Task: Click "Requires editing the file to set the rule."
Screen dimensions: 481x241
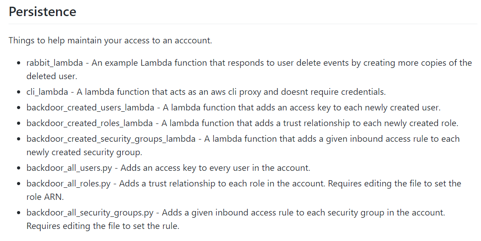Action: [x=103, y=226]
